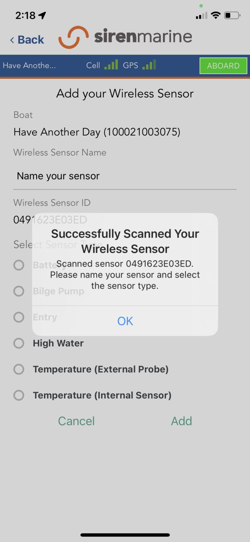Tap the Back chevron arrow
Viewport: 250px width, 542px height.
(12, 40)
